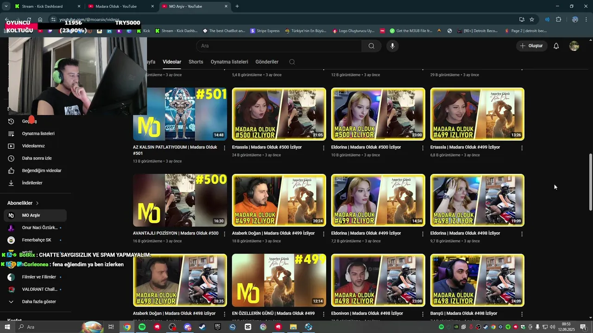Image resolution: width=593 pixels, height=333 pixels.
Task: Open the new tab plus button
Action: tap(237, 6)
